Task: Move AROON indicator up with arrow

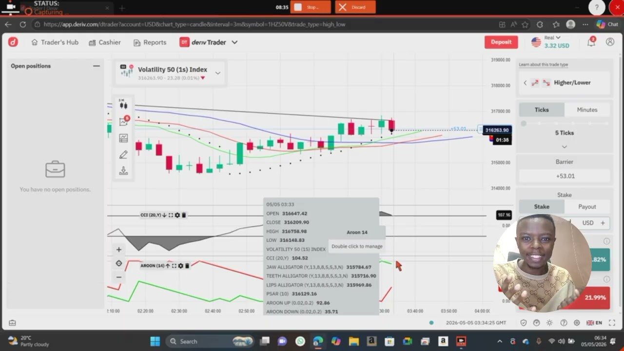Action: point(168,266)
